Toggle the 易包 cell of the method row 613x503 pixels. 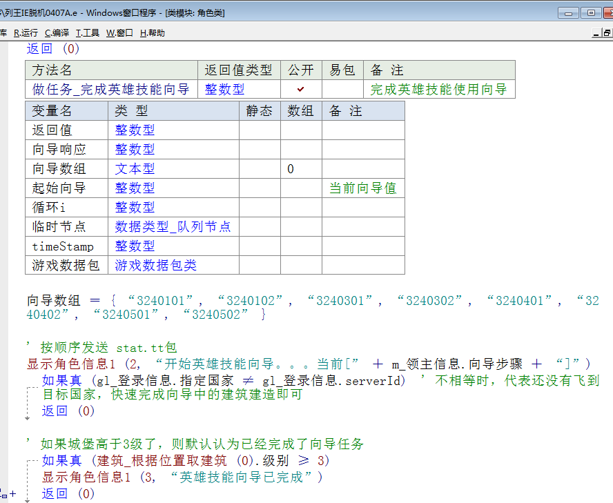342,89
